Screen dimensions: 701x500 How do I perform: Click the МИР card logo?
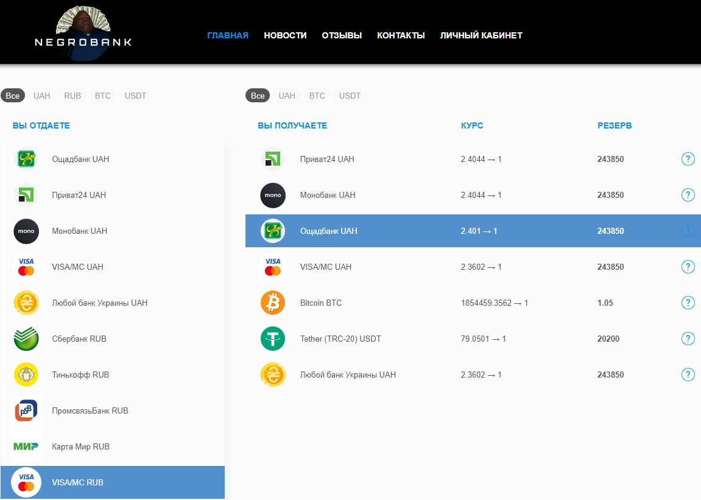click(x=26, y=446)
